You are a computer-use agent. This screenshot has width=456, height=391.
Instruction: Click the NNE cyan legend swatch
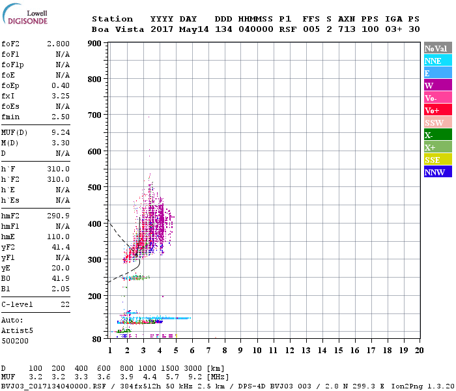tap(438, 61)
